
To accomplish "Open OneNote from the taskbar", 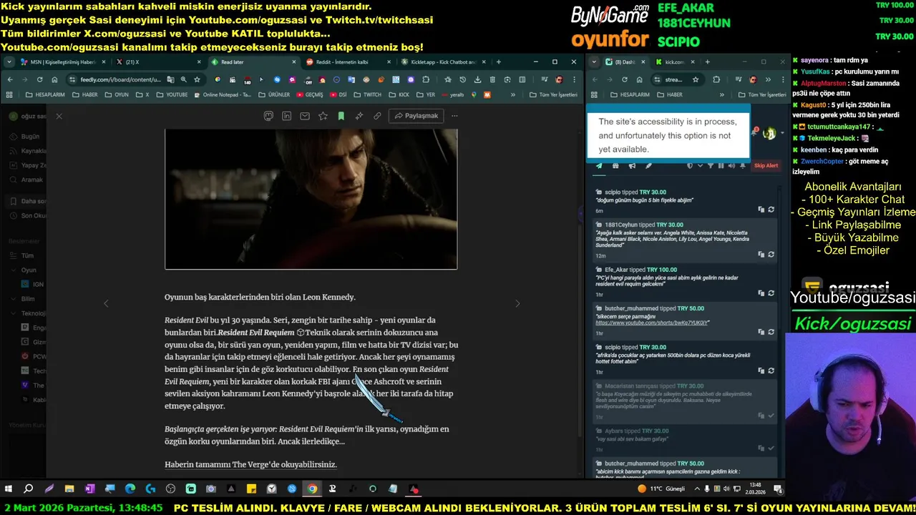I will (x=89, y=489).
